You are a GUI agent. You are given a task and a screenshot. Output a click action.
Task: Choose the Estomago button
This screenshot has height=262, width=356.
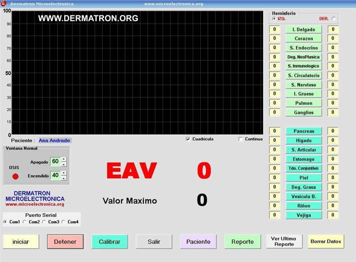pyautogui.click(x=304, y=159)
